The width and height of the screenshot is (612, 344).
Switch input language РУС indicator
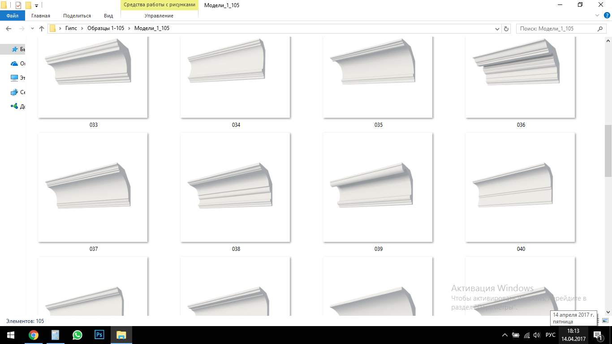[551, 335]
